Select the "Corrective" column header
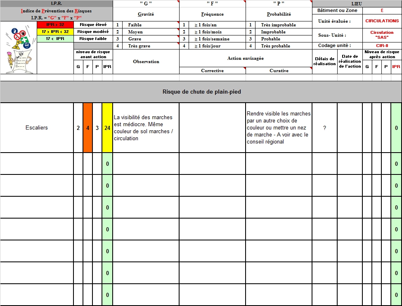Viewport: 402px width, 306px height. click(212, 71)
